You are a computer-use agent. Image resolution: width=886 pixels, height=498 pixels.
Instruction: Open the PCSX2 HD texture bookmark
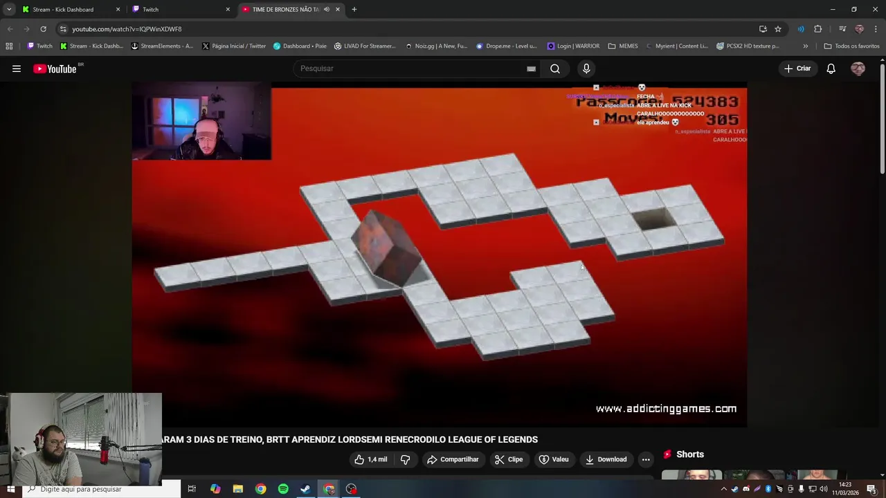coord(748,46)
